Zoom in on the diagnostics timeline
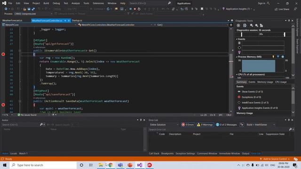301x169 pixels. coord(252,25)
